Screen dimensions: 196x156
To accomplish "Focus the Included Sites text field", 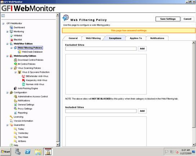I will (101, 111).
